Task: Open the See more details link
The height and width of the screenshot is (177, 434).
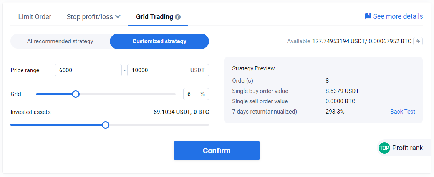Action: (398, 16)
